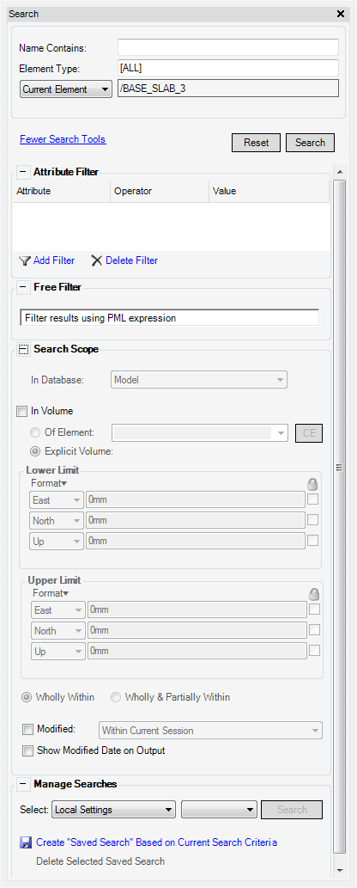Click the Search button next to Reset
Screen dimensions: 357x888
point(310,143)
